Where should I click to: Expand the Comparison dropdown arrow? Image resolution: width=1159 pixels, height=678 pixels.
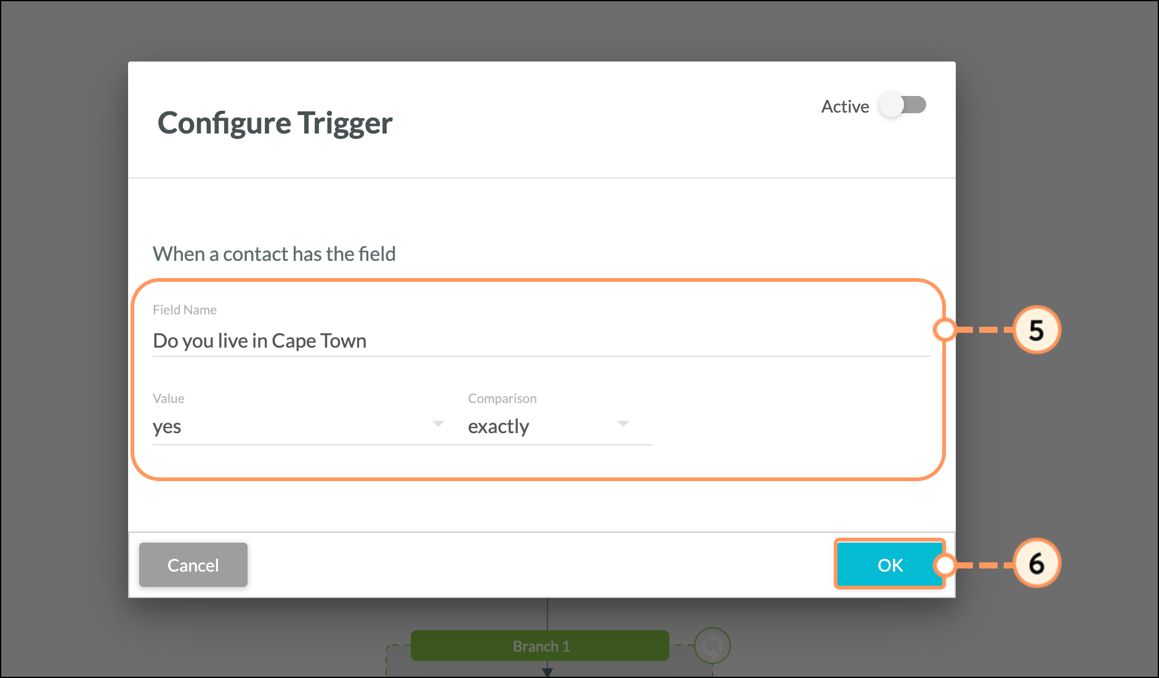point(623,424)
